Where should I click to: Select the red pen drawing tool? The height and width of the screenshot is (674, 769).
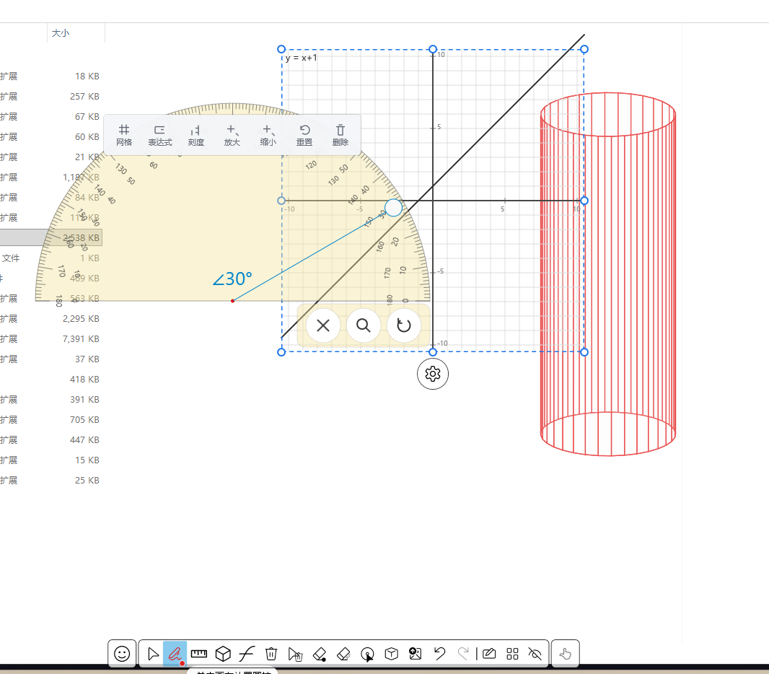point(175,653)
